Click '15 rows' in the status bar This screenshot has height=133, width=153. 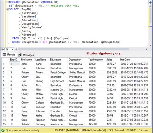(x=144, y=130)
